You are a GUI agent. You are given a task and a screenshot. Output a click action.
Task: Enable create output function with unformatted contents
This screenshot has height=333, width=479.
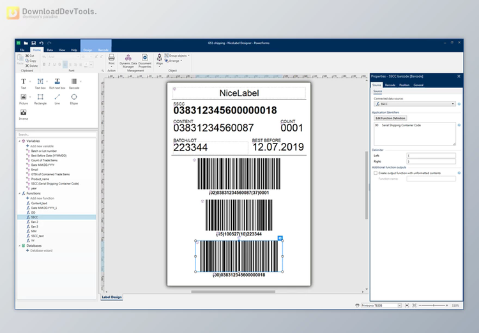pyautogui.click(x=375, y=173)
